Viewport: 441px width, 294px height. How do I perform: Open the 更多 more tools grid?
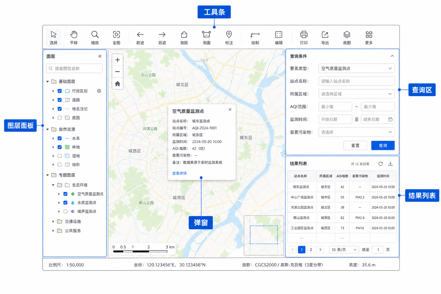[369, 37]
